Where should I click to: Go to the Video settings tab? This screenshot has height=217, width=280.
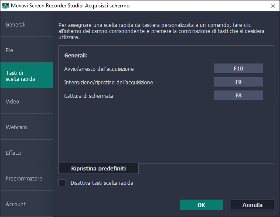[x=26, y=102]
